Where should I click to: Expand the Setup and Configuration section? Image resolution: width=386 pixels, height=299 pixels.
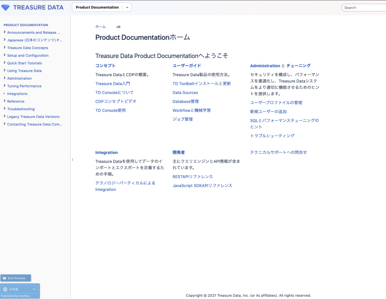[x=5, y=55]
